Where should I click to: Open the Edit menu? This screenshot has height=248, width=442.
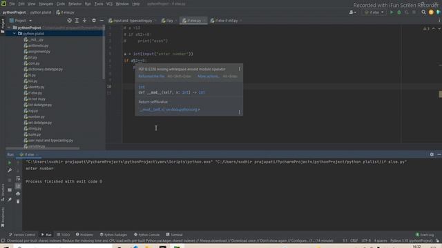coord(21,4)
